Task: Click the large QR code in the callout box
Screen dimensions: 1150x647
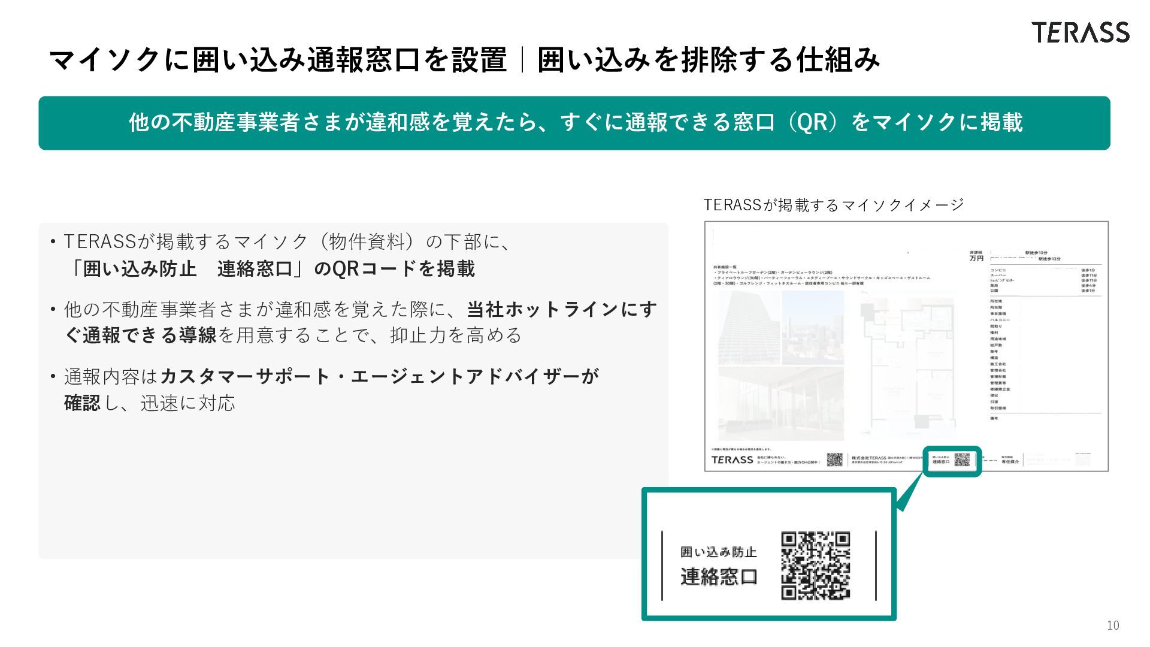Action: (x=815, y=566)
